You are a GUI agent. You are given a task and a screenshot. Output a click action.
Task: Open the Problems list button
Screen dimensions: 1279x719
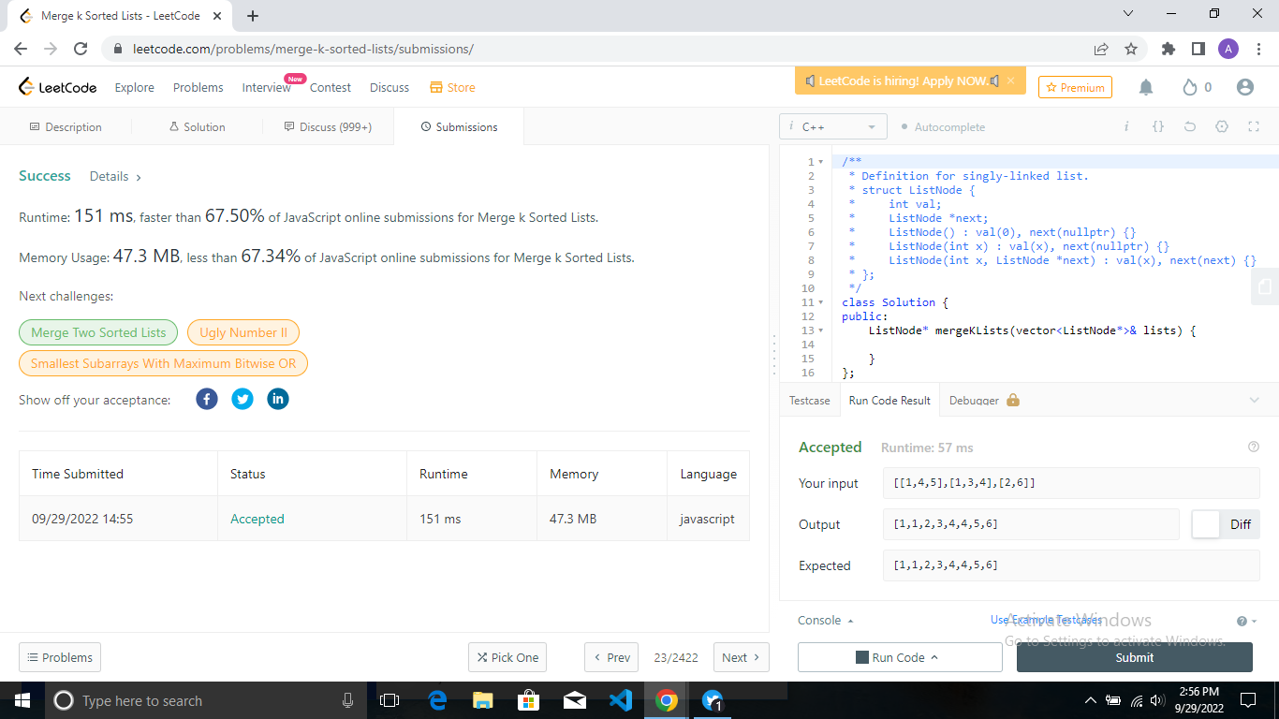(60, 657)
